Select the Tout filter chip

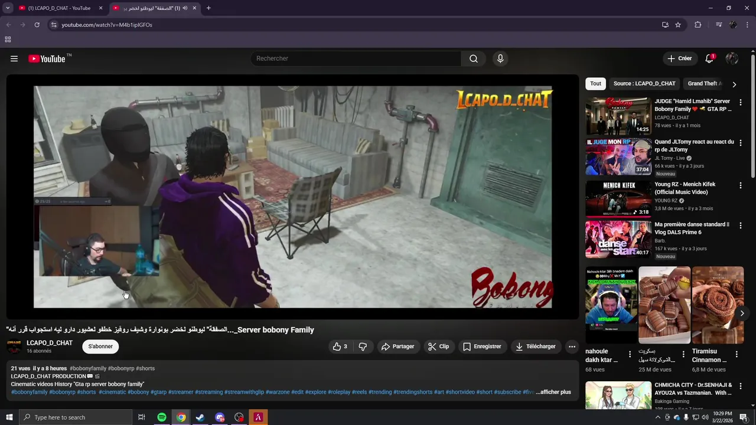595,84
